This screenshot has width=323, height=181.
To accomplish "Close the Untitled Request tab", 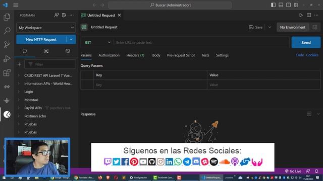I will pos(119,15).
